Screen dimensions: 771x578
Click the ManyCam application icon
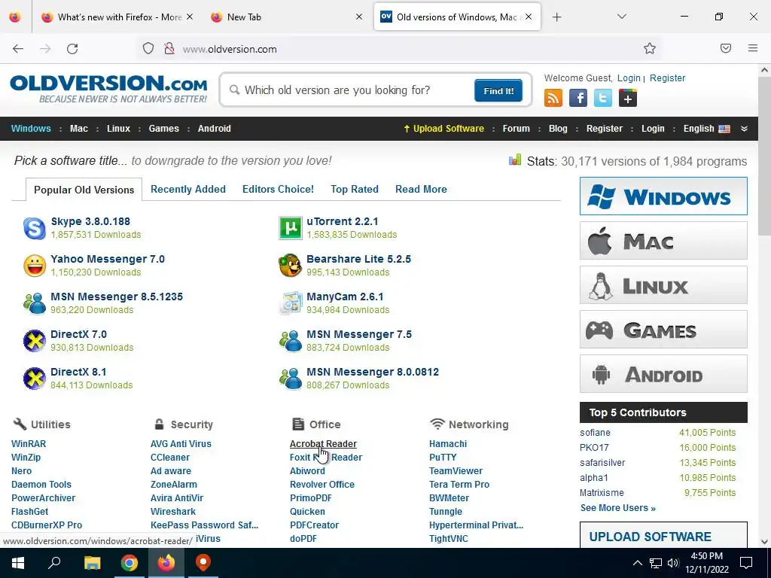(x=290, y=303)
